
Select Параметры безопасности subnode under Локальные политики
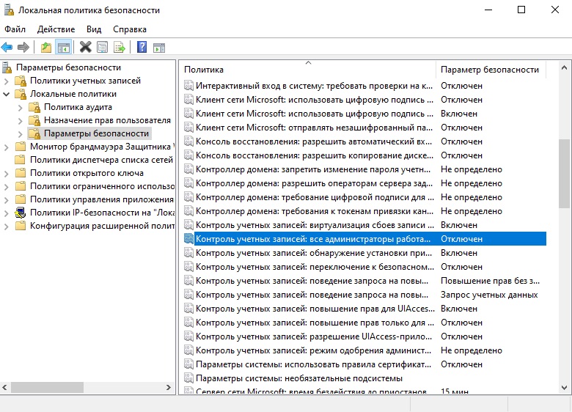coord(96,133)
